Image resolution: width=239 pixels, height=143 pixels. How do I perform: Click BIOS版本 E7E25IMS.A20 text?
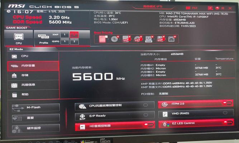[177, 23]
